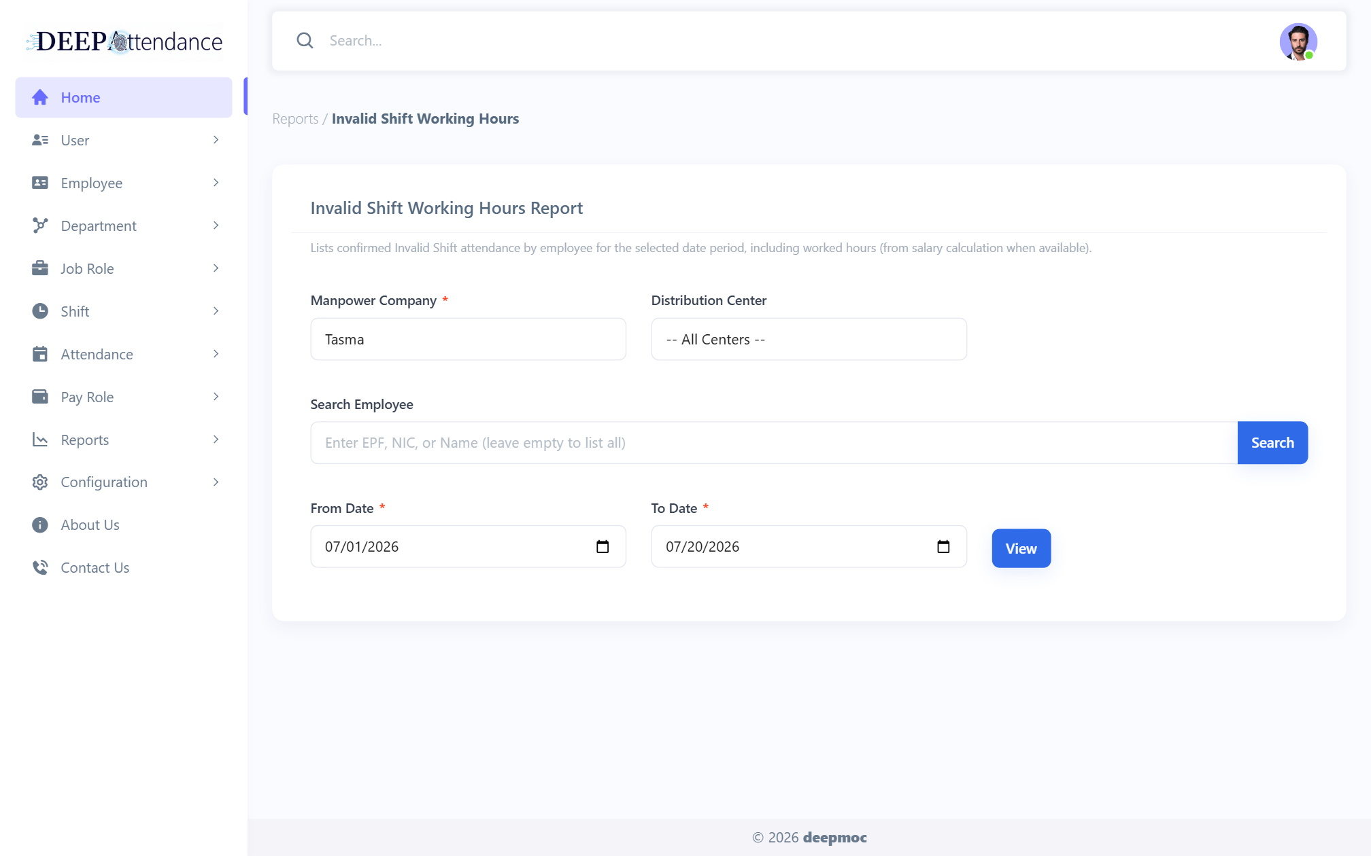Click the DEEP Attendance logo
Viewport: 1371px width, 856px height.
pyautogui.click(x=124, y=41)
